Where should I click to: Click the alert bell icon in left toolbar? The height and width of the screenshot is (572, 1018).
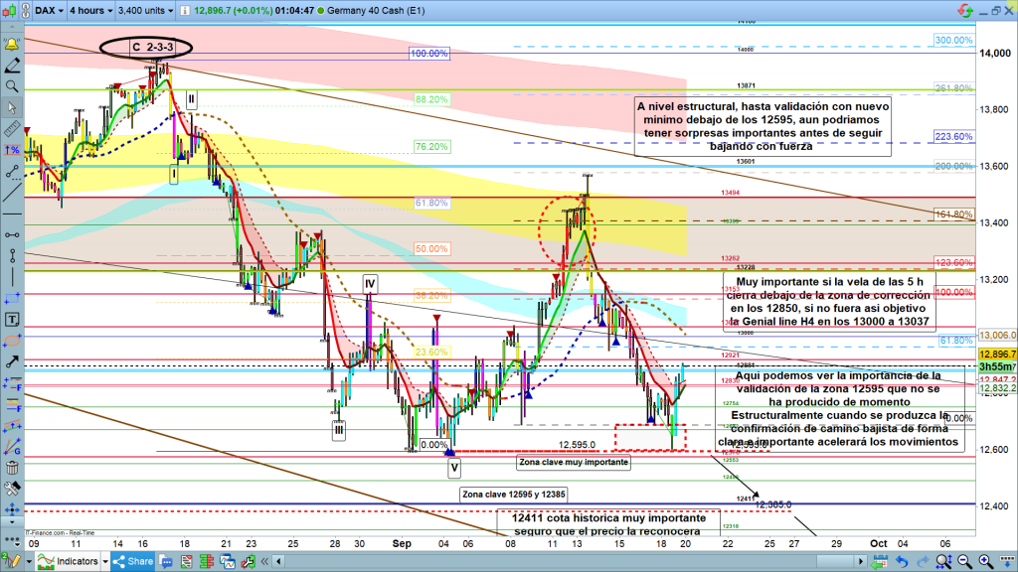point(11,45)
